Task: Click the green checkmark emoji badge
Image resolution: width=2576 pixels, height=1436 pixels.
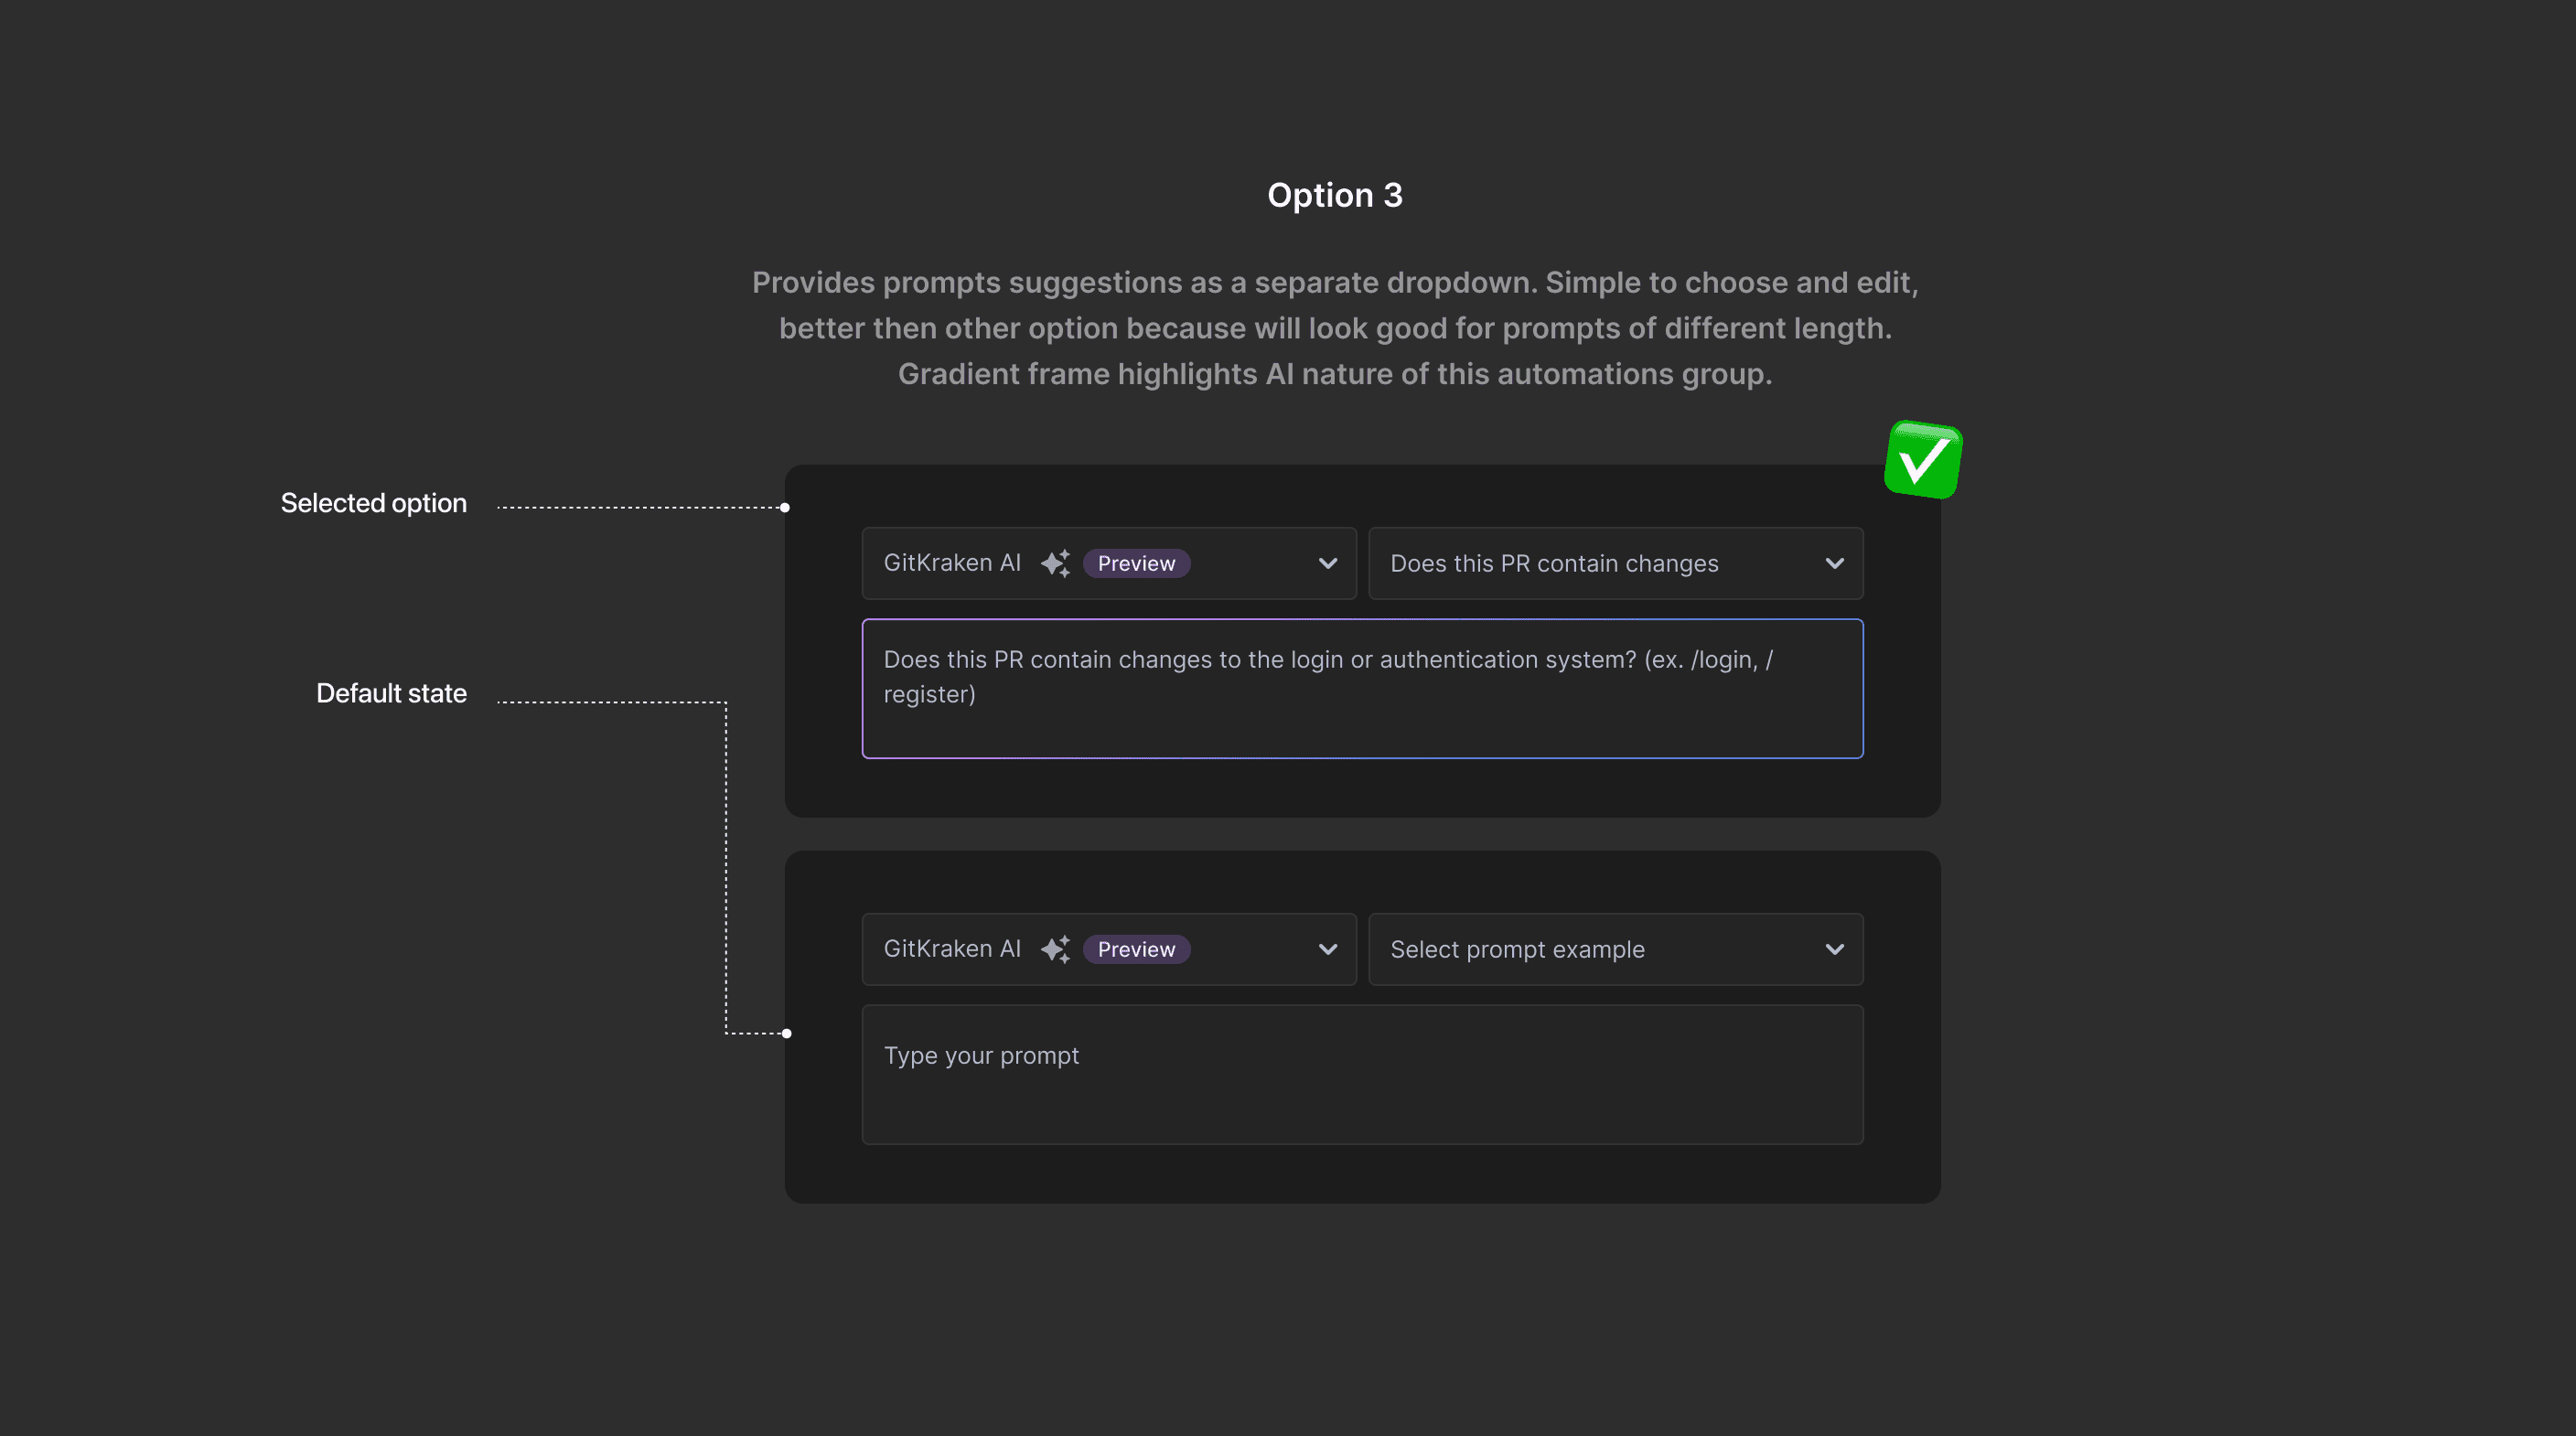Action: pyautogui.click(x=1922, y=460)
